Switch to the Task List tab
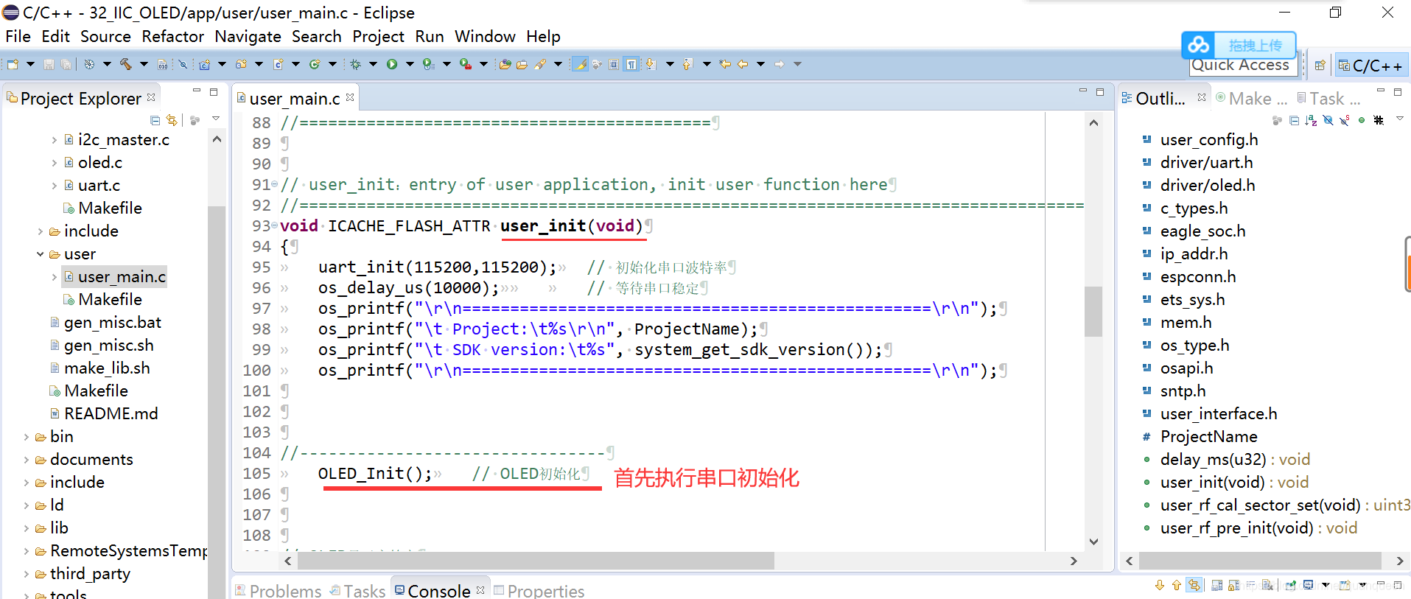This screenshot has height=599, width=1411. coord(1329,98)
